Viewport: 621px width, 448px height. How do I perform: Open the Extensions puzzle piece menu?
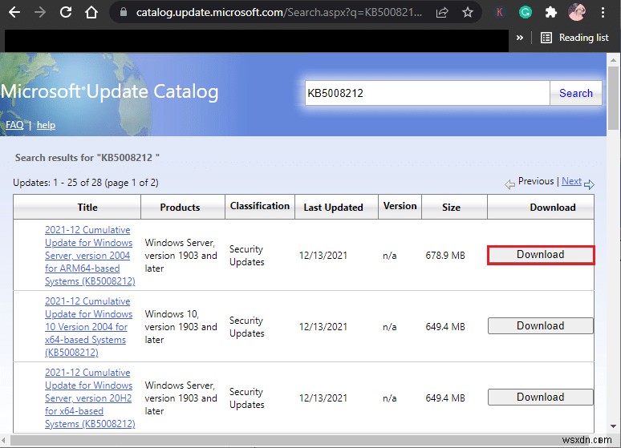(x=550, y=13)
